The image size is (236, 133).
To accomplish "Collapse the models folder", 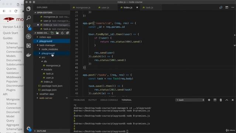I will tap(52, 70).
